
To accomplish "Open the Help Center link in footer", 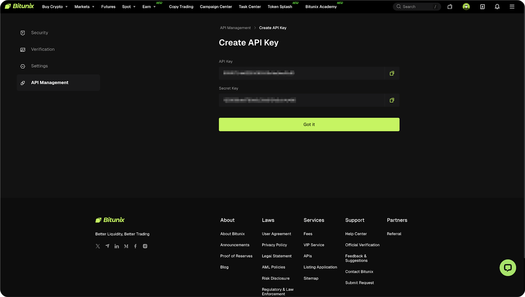I will click(356, 233).
